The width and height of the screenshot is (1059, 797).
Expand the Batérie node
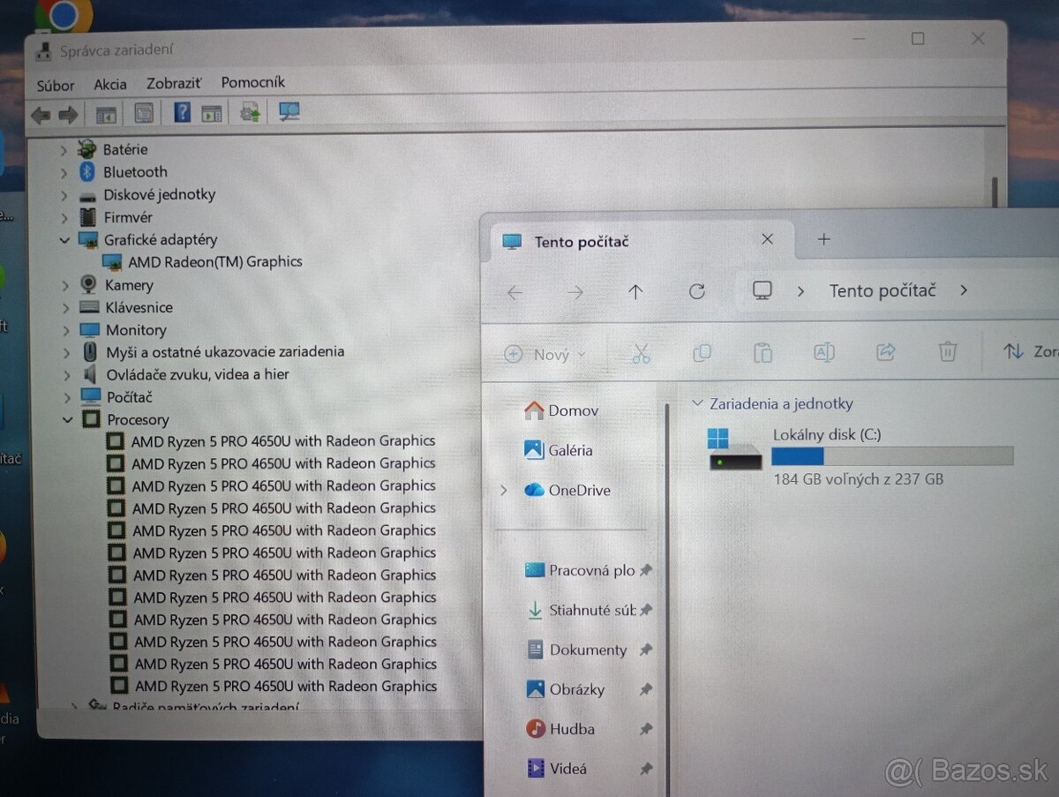coord(64,150)
